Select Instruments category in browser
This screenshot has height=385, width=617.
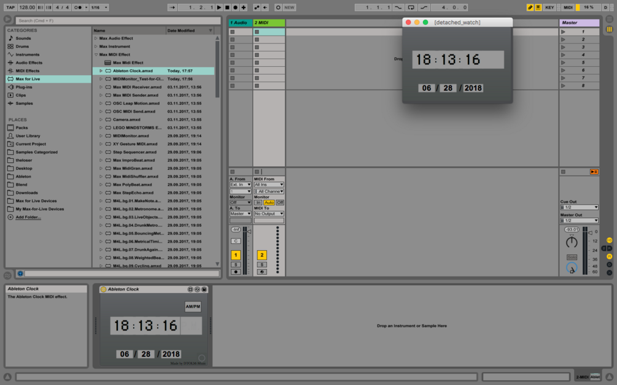[x=27, y=55]
